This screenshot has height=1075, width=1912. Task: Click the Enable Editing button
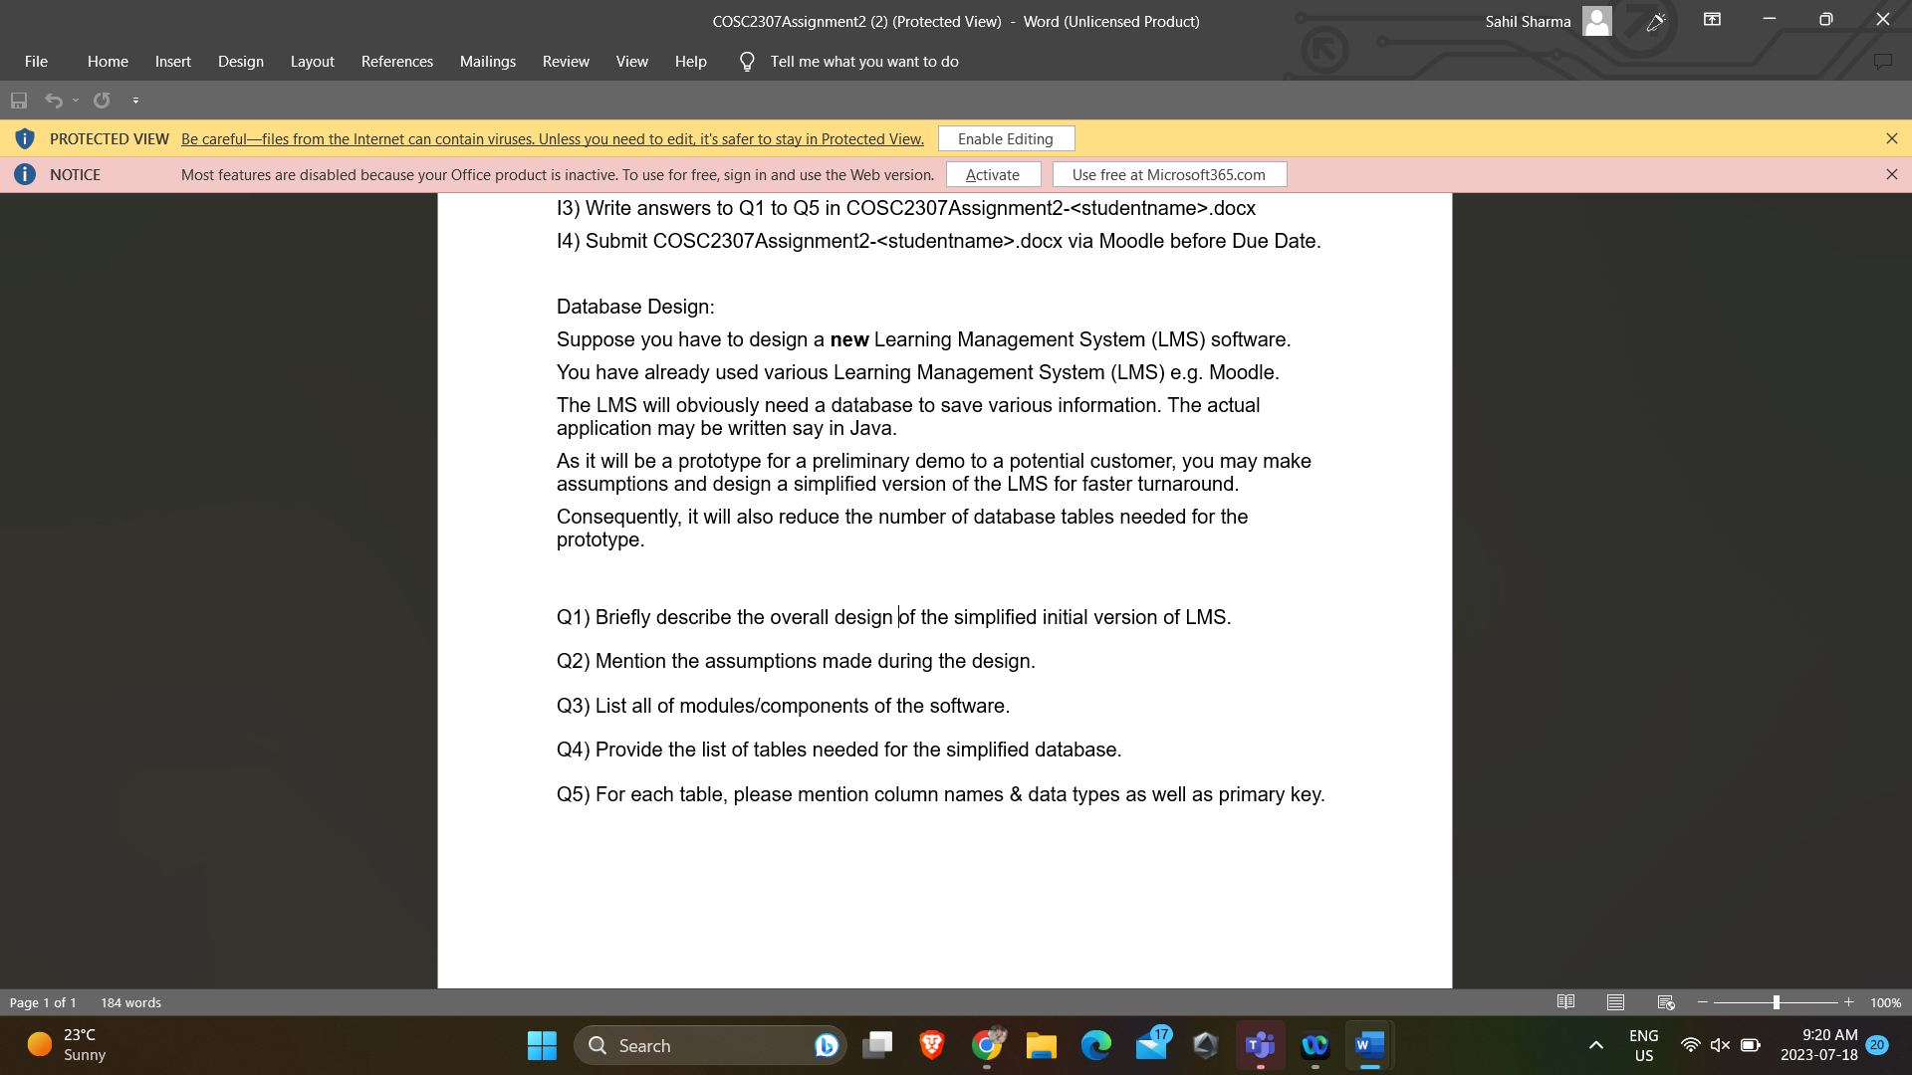pyautogui.click(x=1005, y=138)
